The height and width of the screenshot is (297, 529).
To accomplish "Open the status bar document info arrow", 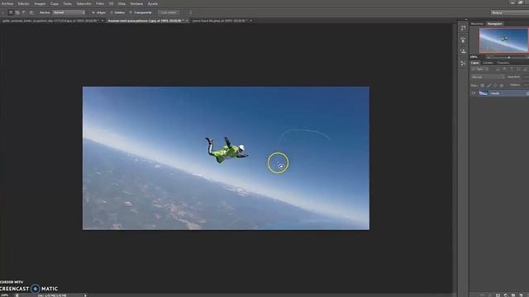I will coord(85,295).
